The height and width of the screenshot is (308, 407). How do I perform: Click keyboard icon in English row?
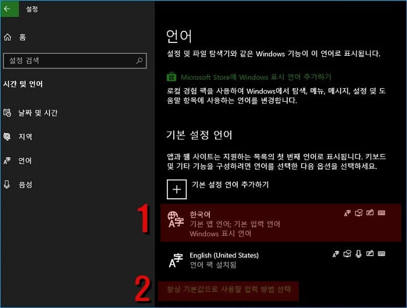point(381,253)
